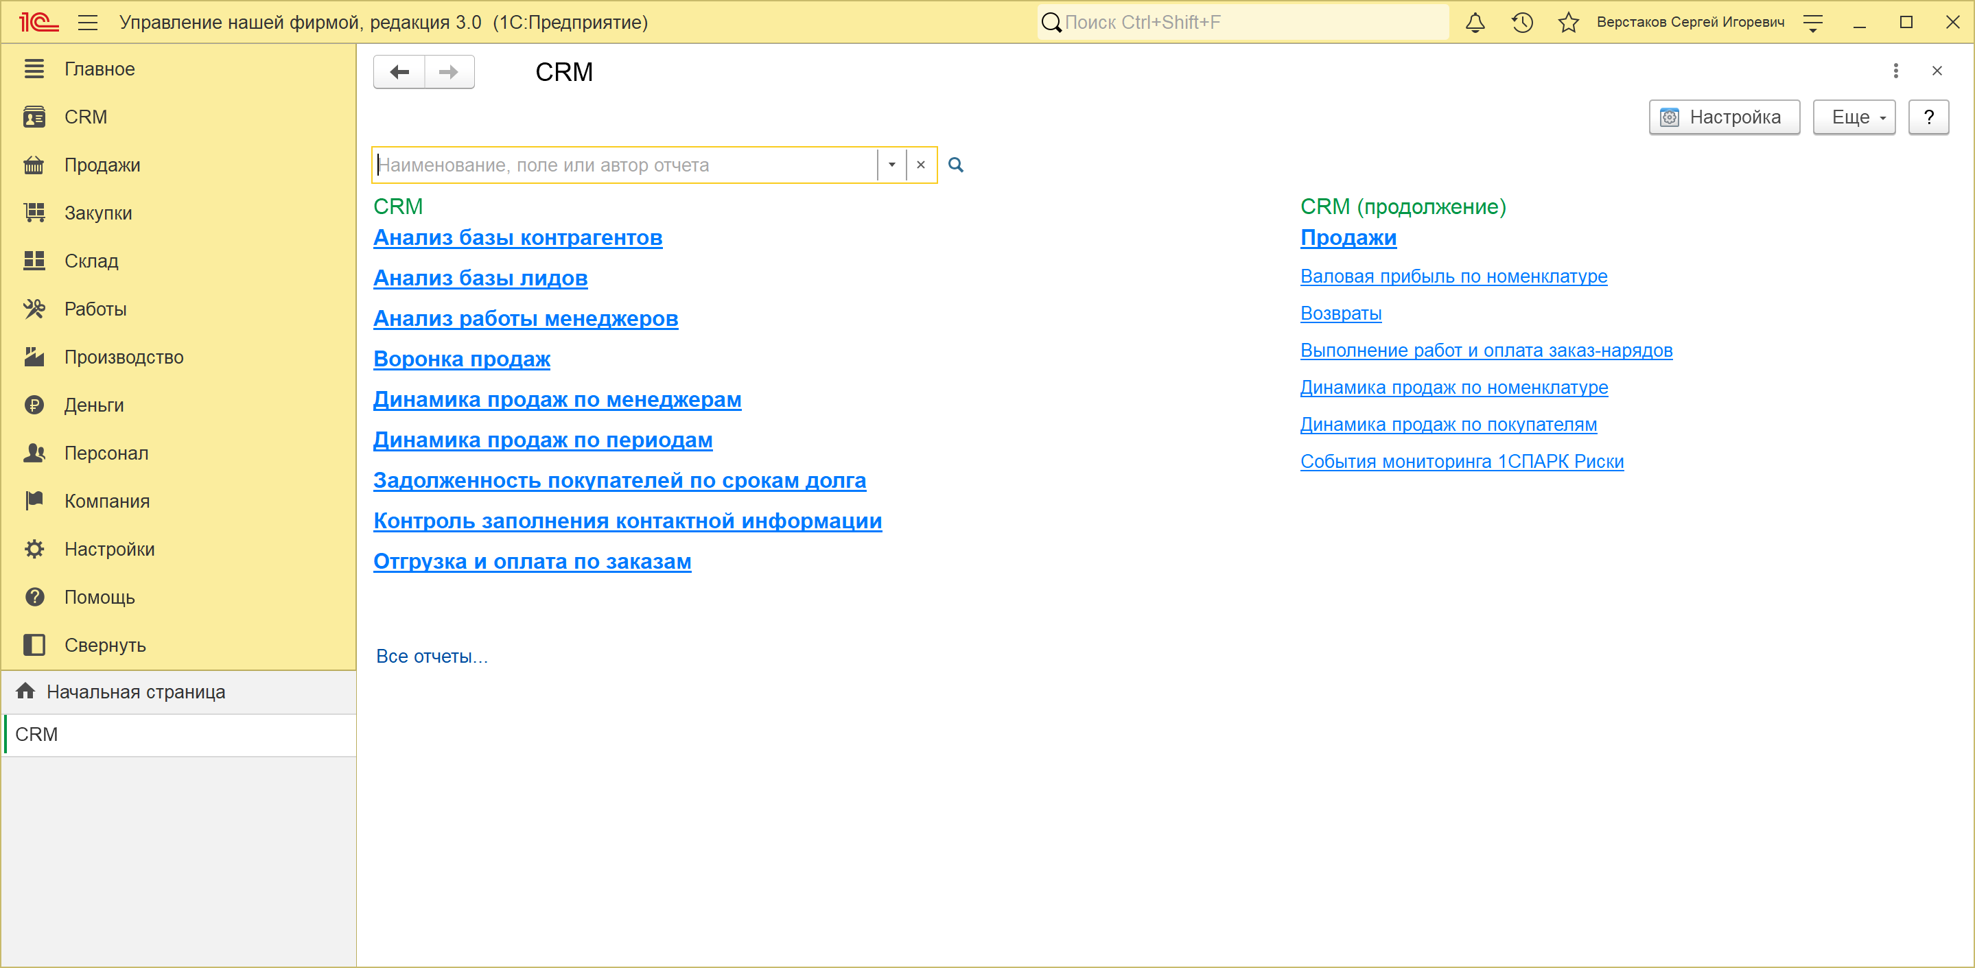Image resolution: width=1975 pixels, height=968 pixels.
Task: Click the Деньги ruble icon
Action: 34,405
